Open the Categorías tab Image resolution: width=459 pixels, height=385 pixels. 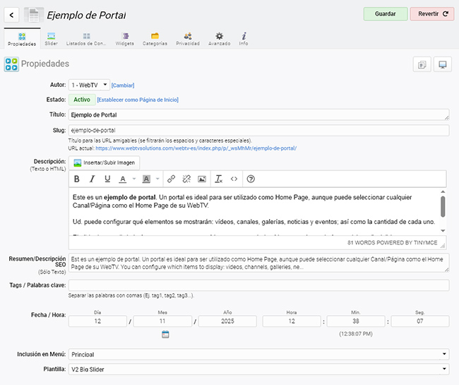tap(155, 39)
